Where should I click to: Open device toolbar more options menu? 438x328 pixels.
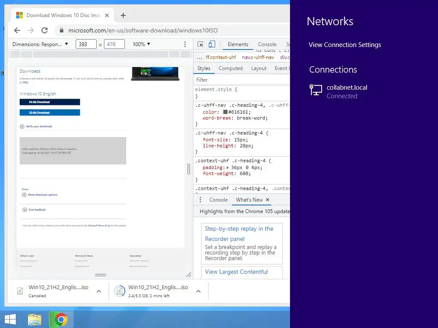tap(185, 44)
